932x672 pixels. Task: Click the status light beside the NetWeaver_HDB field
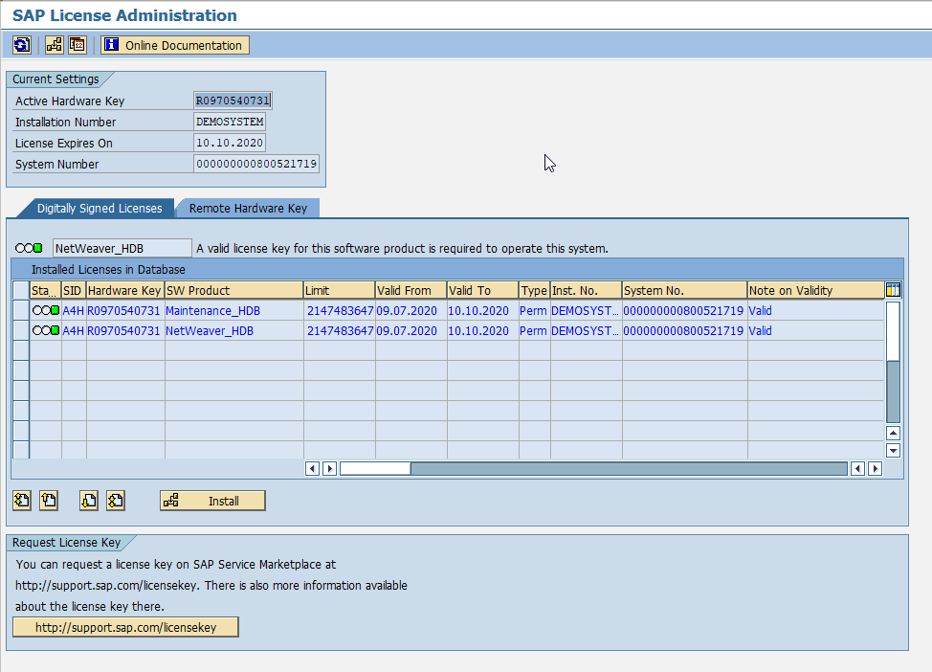coord(29,248)
